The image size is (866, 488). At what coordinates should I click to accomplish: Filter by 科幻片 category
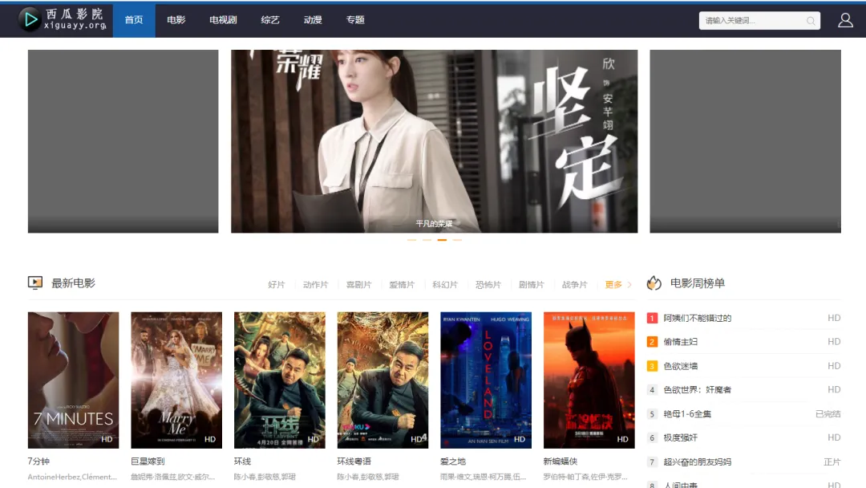(444, 285)
